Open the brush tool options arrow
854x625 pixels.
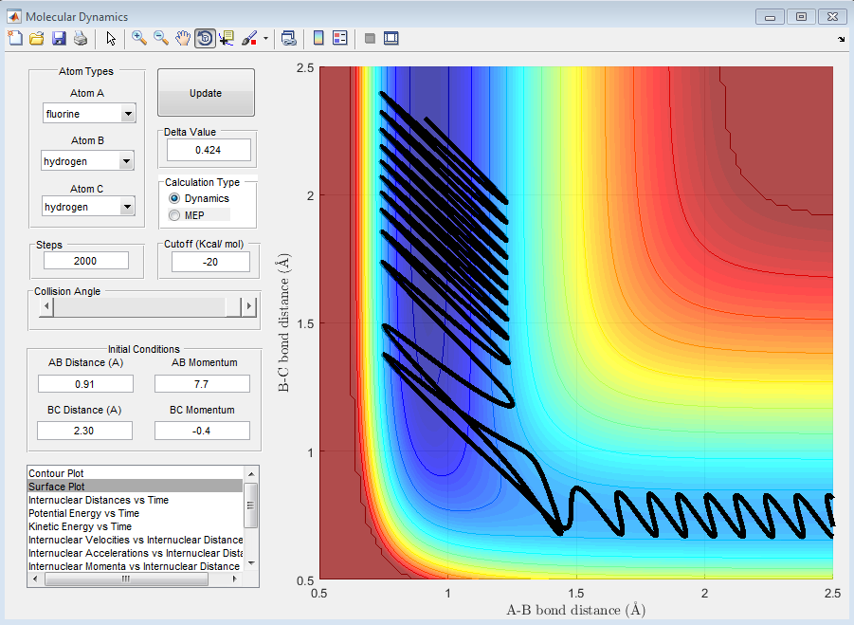click(x=266, y=39)
